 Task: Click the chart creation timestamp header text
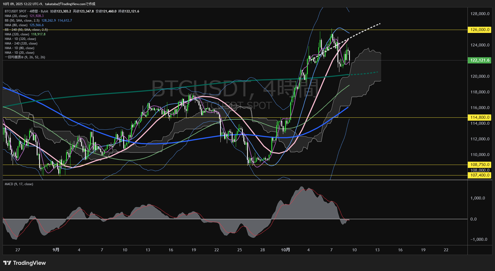click(49, 4)
